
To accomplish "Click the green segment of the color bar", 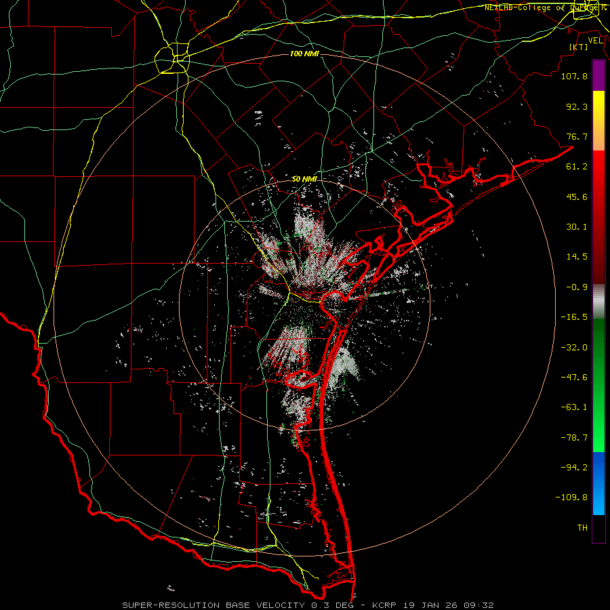I will [x=598, y=385].
